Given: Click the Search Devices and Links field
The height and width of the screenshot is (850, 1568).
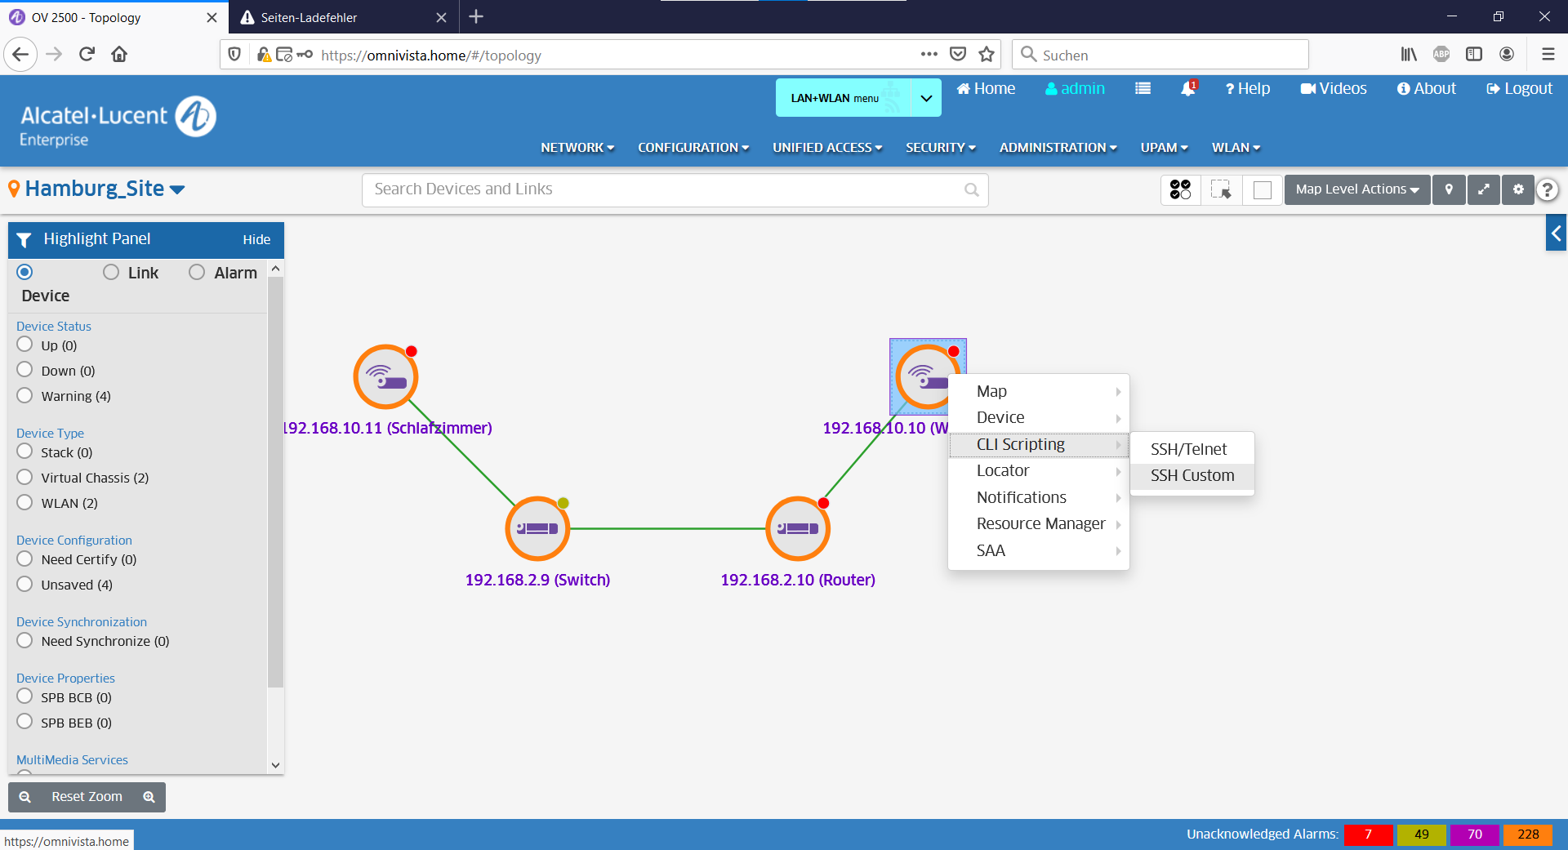Looking at the screenshot, I should pos(666,189).
